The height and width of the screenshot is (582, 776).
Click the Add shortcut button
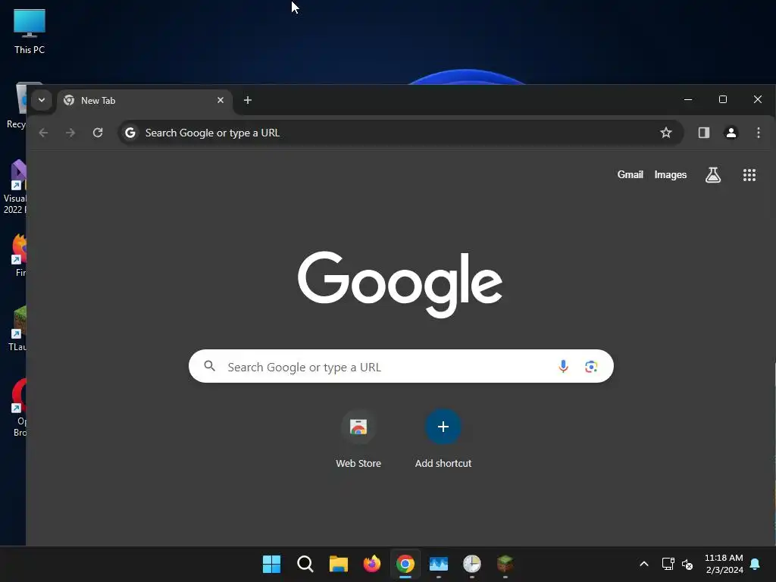pos(443,440)
